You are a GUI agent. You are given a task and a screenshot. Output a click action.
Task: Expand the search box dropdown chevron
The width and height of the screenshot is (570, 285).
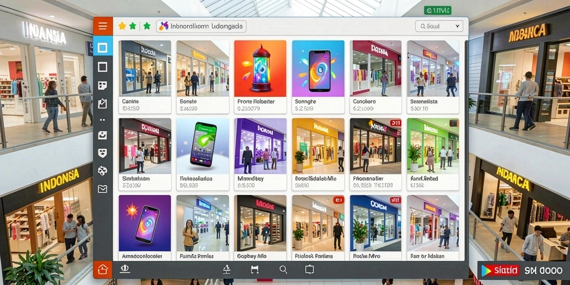point(458,26)
